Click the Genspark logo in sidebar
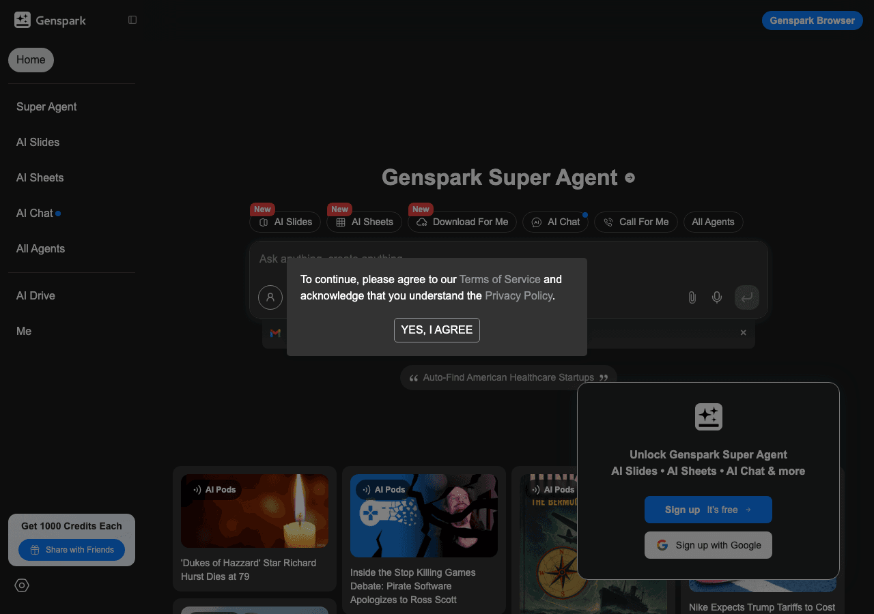The height and width of the screenshot is (614, 874). click(x=50, y=20)
